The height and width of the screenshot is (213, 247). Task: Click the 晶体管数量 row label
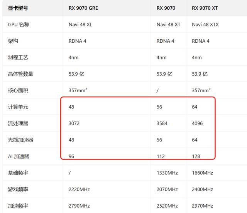[x=20, y=74]
